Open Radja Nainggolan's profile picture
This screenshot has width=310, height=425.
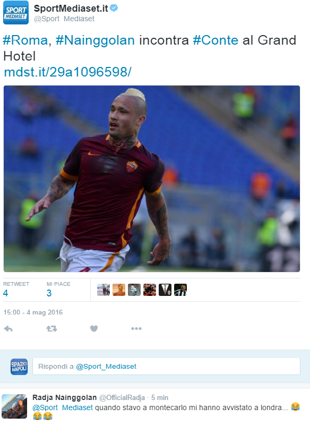14,406
